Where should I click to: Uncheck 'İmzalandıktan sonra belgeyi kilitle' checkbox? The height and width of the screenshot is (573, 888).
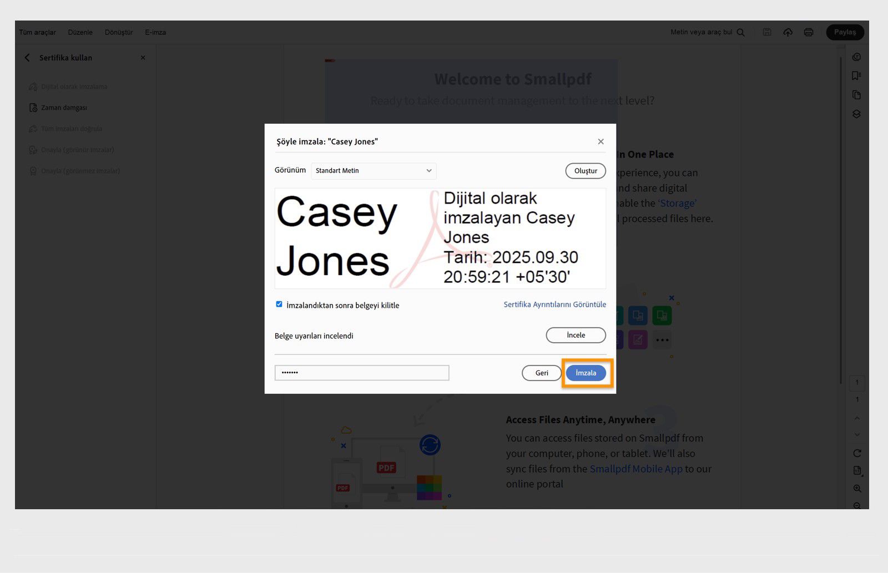point(279,304)
